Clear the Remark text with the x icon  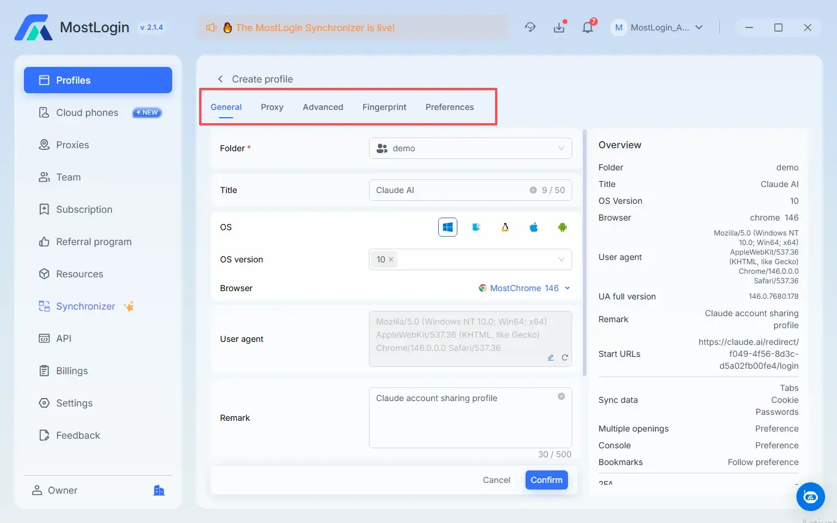point(561,396)
